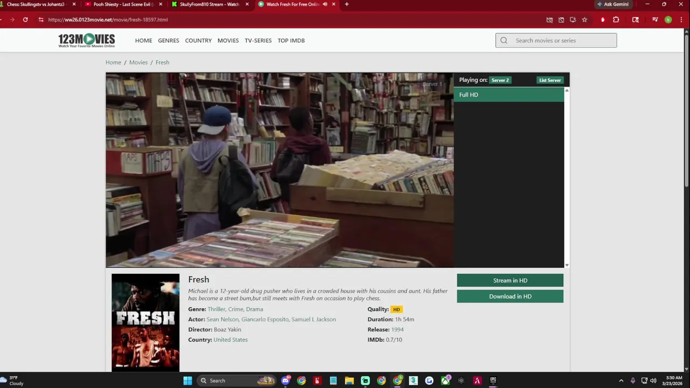Open the Xbox app in taskbar
Screen dimensions: 690x388
point(445,380)
